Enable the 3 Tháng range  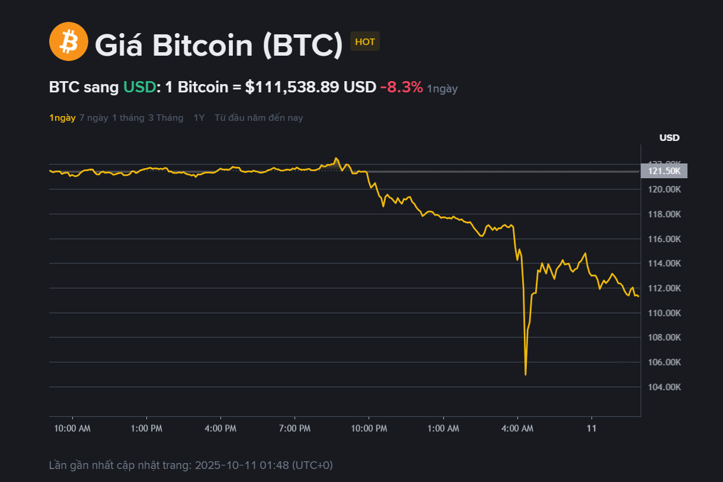[165, 117]
